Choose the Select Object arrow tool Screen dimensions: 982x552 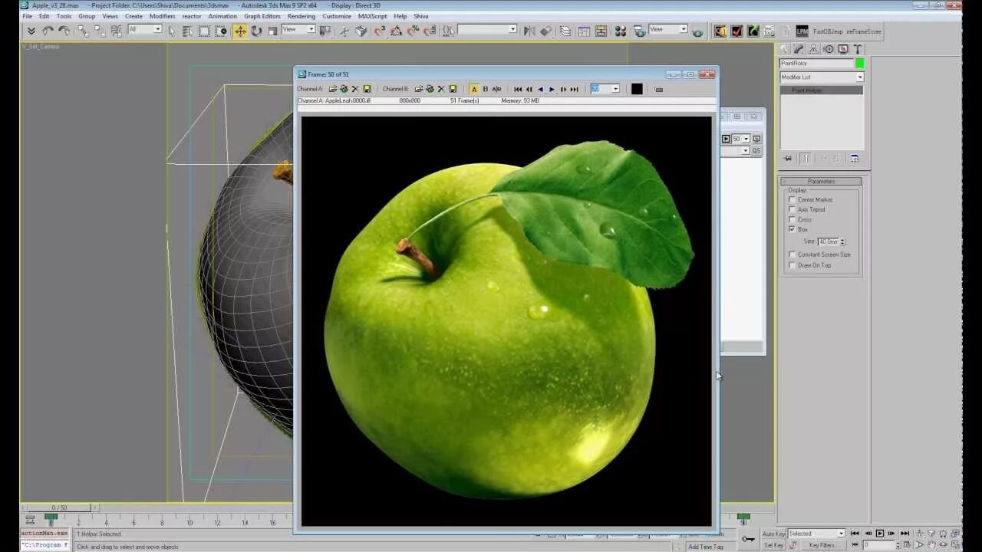(171, 31)
